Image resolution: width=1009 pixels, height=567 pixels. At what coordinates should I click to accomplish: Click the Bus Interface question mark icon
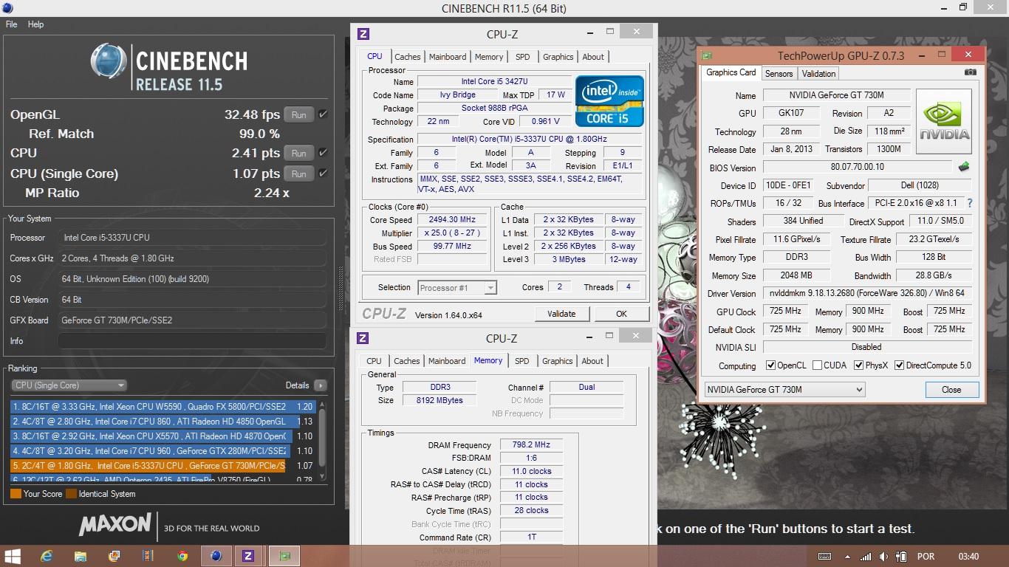(969, 203)
